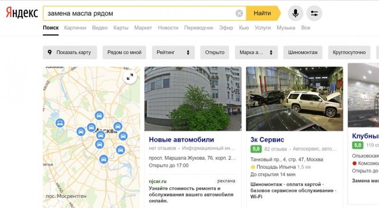
Task: Switch to the Поиск tab
Action: [x=51, y=28]
